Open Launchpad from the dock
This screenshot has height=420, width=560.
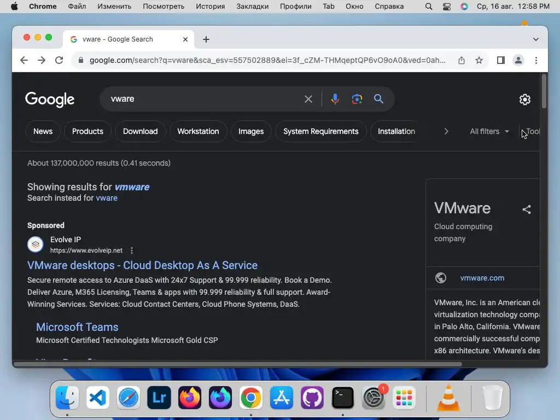404,398
